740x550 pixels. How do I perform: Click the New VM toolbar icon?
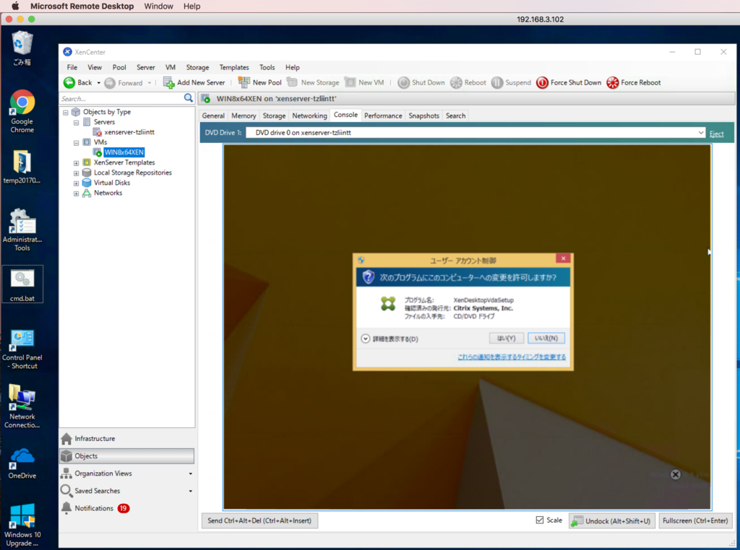click(350, 82)
